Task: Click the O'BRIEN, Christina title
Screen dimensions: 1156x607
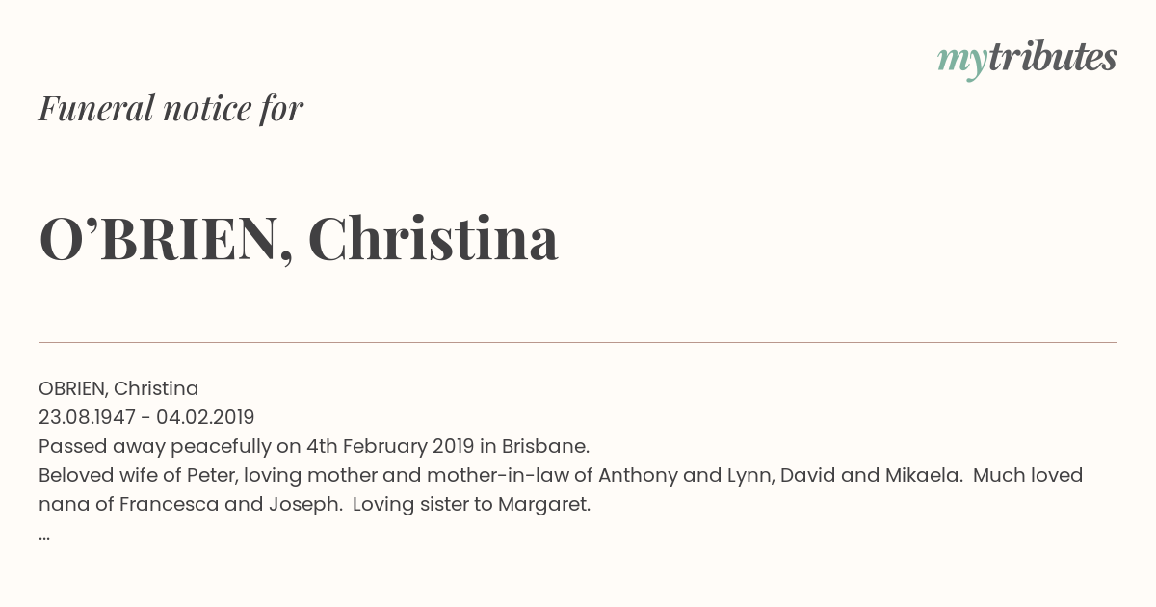Action: point(299,238)
